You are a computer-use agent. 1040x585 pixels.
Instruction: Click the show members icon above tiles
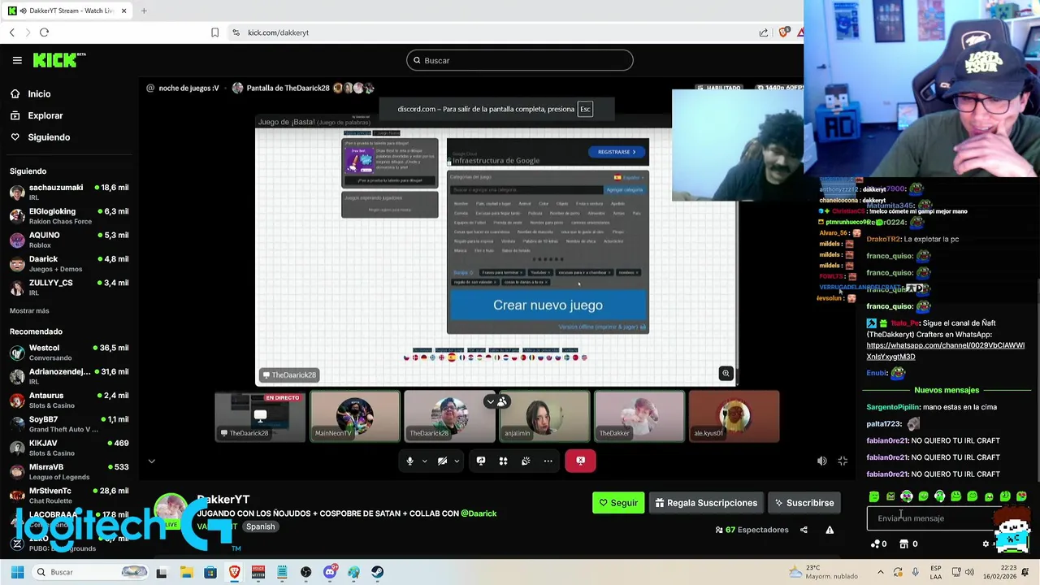coord(502,401)
